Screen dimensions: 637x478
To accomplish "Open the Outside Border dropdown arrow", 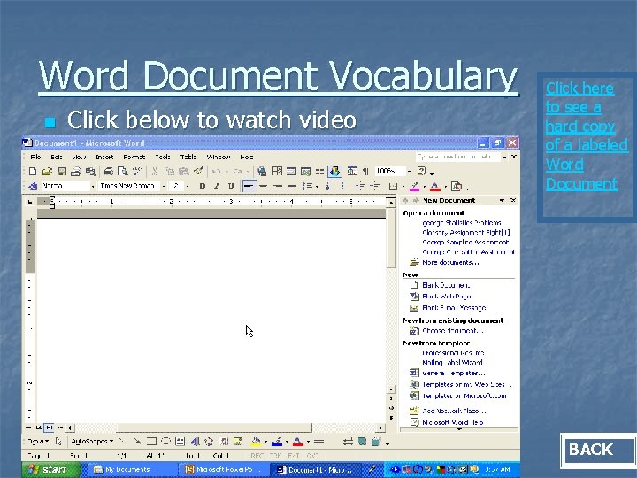I will tap(403, 187).
